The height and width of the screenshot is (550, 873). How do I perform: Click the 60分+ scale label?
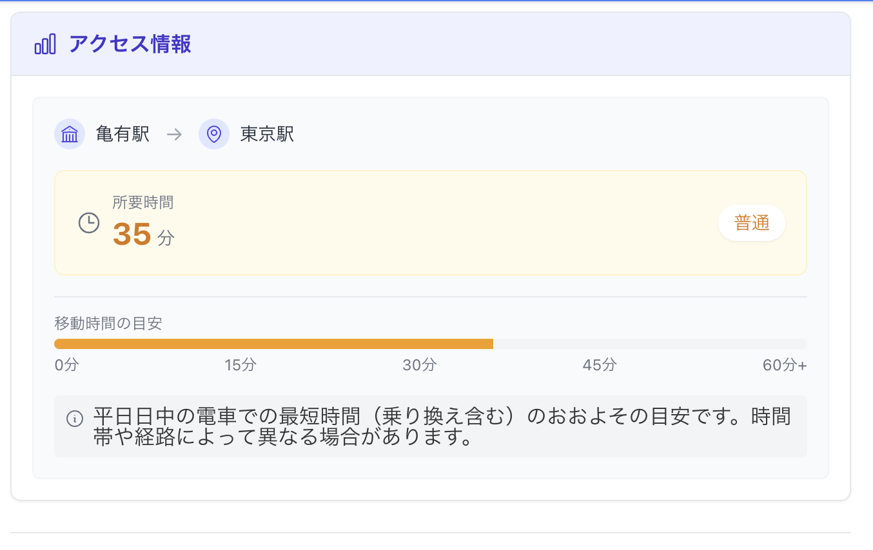[784, 365]
